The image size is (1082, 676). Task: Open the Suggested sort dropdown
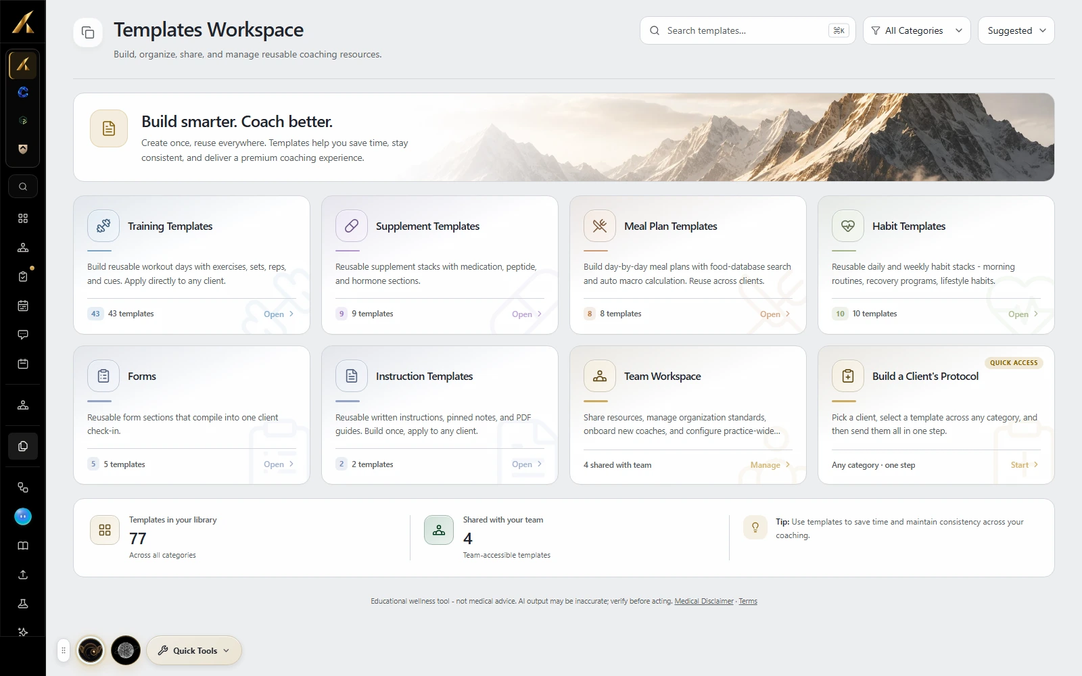click(1016, 30)
